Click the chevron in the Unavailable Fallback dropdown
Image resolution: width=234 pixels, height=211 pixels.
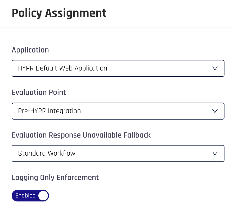coord(215,153)
